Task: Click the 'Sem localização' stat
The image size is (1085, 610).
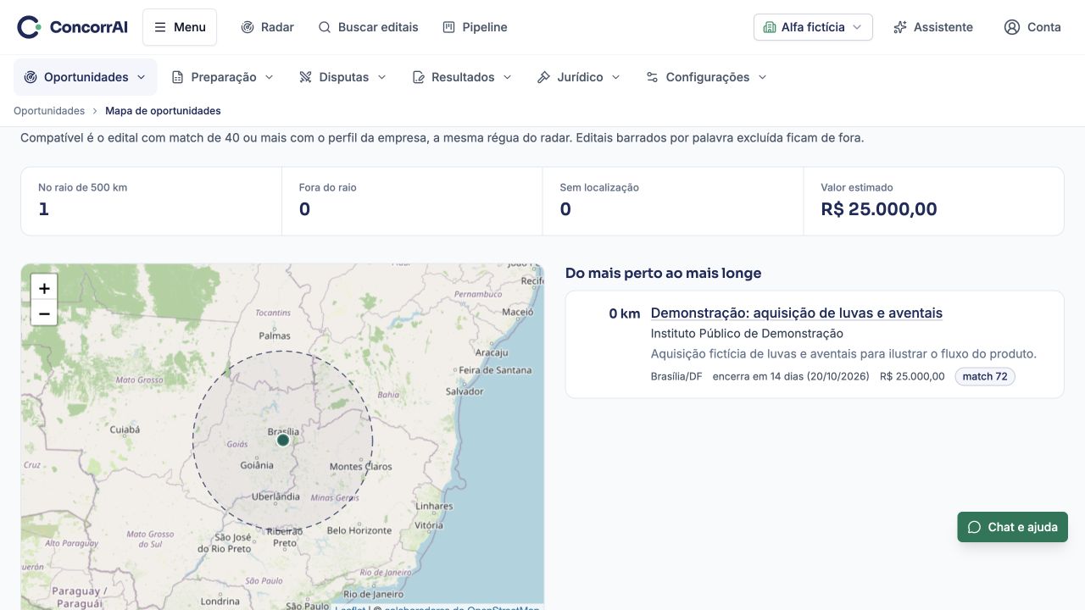Action: 673,201
